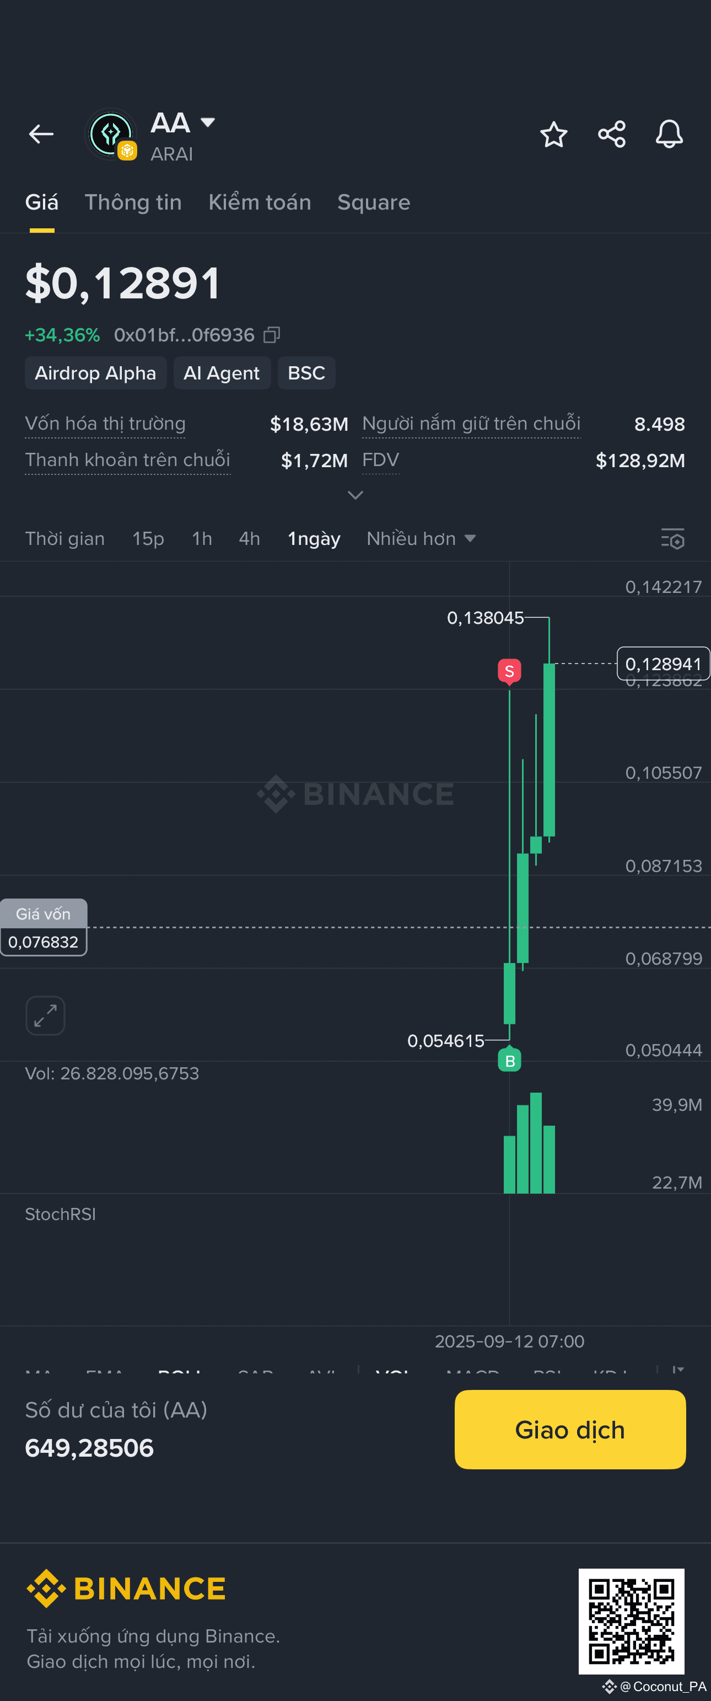Viewport: 711px width, 1701px height.
Task: Tap the Airdrop Alpha tag
Action: 96,373
